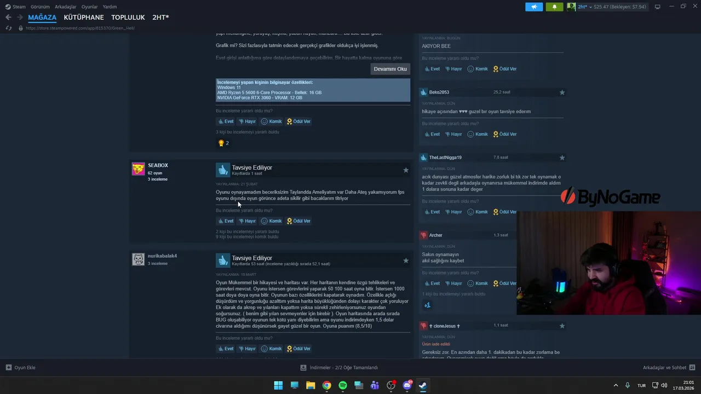Enter Big Picture mode from title bar
The height and width of the screenshot is (394, 701).
coord(658,7)
